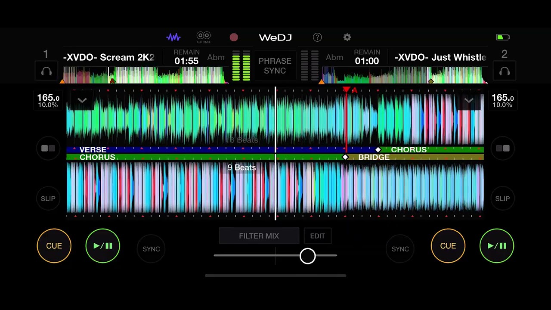Open the Automix feature

(204, 37)
